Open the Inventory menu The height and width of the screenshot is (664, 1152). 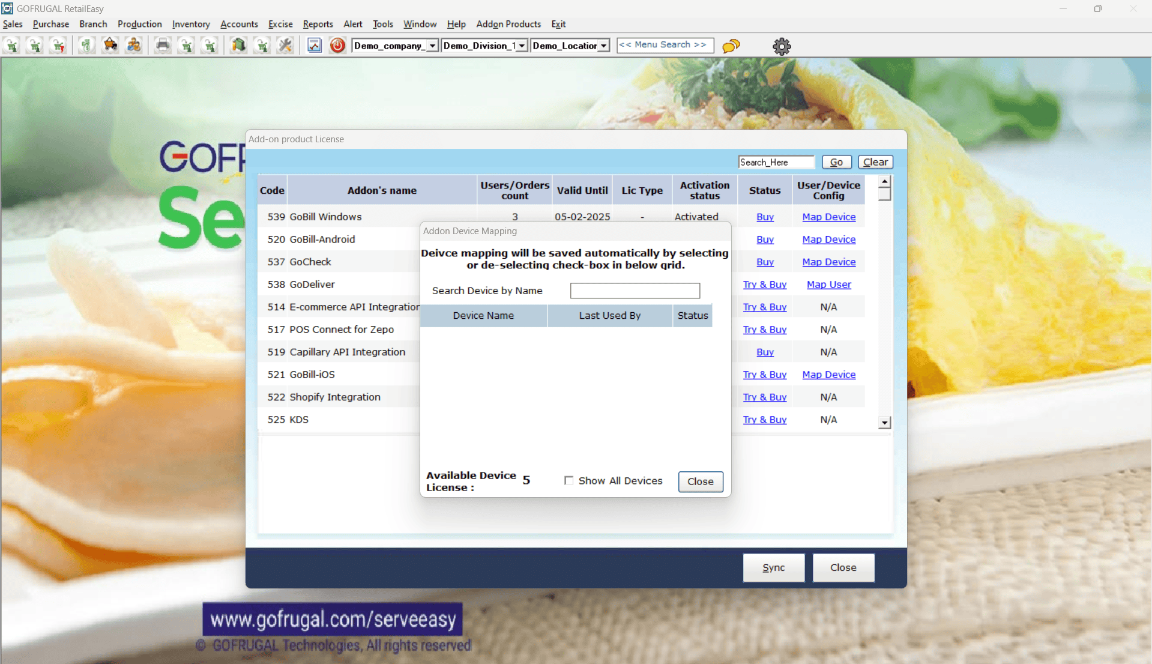(191, 24)
